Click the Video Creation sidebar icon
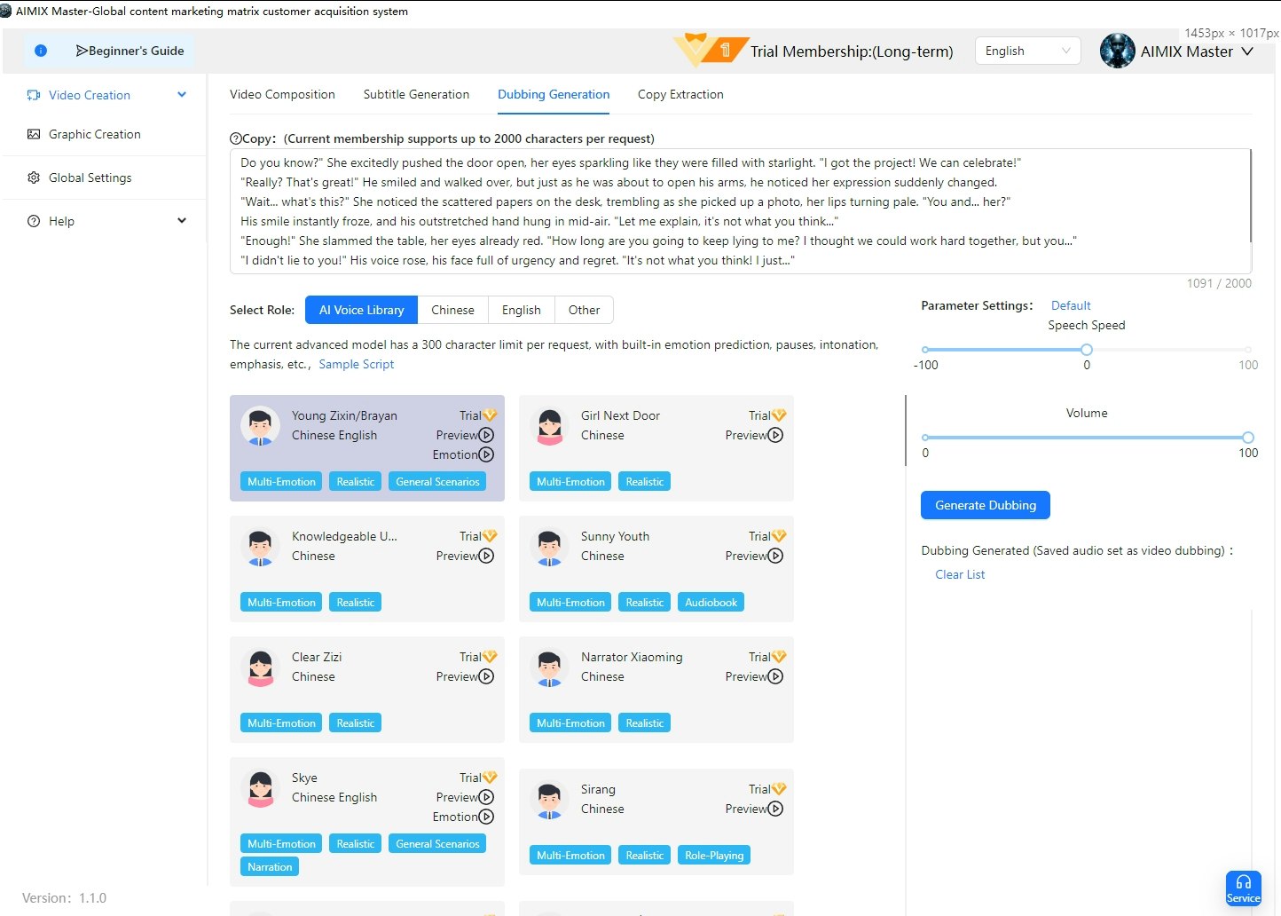The image size is (1281, 916). coord(34,95)
